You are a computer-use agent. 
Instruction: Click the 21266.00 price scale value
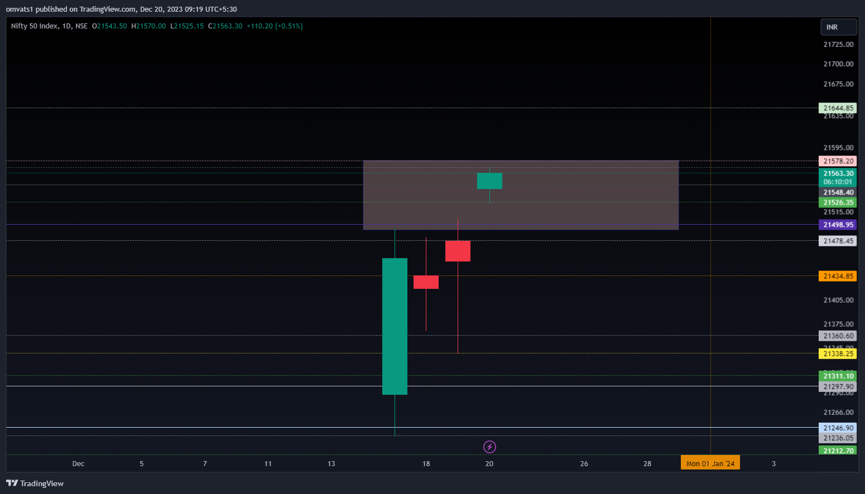(x=838, y=412)
